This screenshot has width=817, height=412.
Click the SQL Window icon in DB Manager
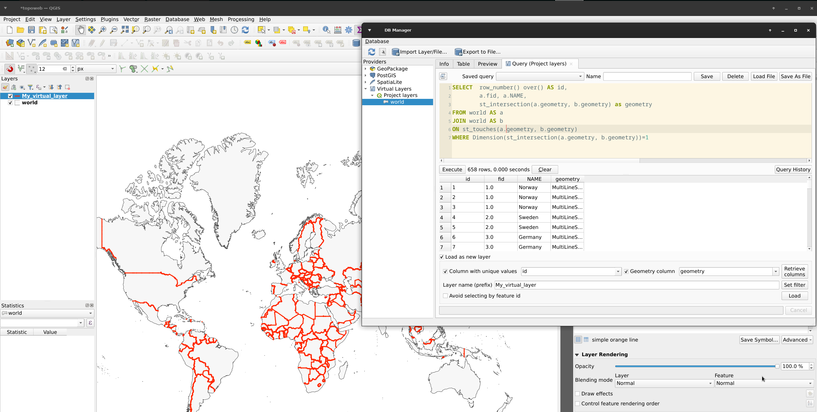click(x=382, y=52)
